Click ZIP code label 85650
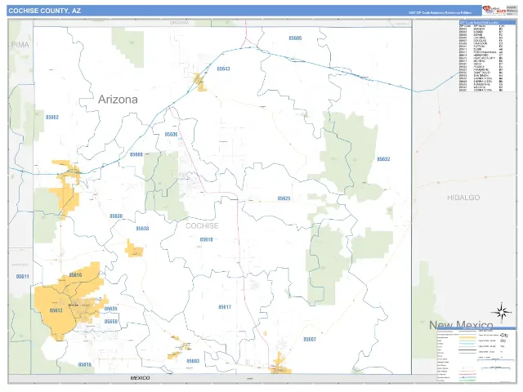The image size is (523, 392). pyautogui.click(x=111, y=322)
